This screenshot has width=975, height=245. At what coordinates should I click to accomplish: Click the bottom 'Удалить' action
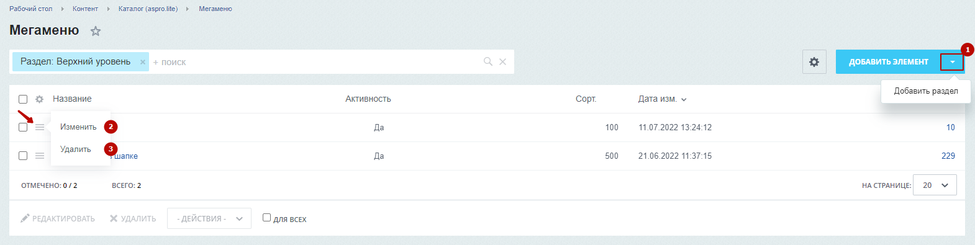[133, 218]
